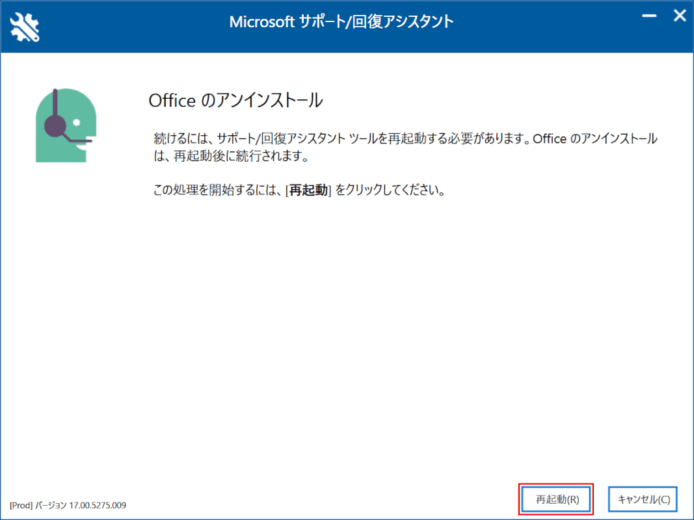Click the Microsoft サポート/回復アシスタント title

341,21
